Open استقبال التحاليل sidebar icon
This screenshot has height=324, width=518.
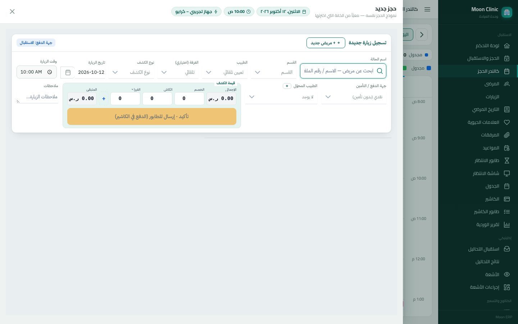pyautogui.click(x=507, y=249)
